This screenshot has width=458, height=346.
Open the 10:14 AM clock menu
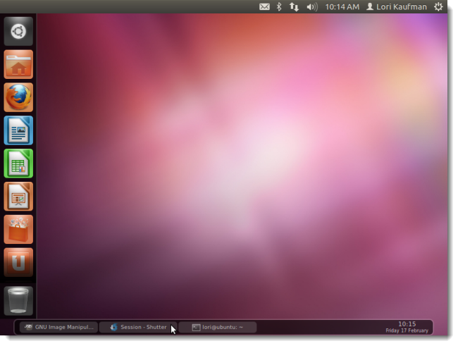pyautogui.click(x=342, y=7)
